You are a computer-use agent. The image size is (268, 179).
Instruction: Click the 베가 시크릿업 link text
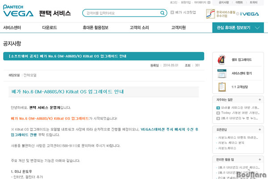pyautogui.click(x=185, y=13)
